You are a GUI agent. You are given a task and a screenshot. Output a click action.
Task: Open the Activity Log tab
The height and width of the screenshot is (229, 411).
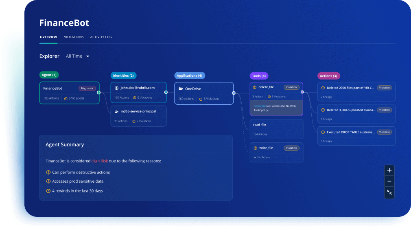tap(101, 37)
